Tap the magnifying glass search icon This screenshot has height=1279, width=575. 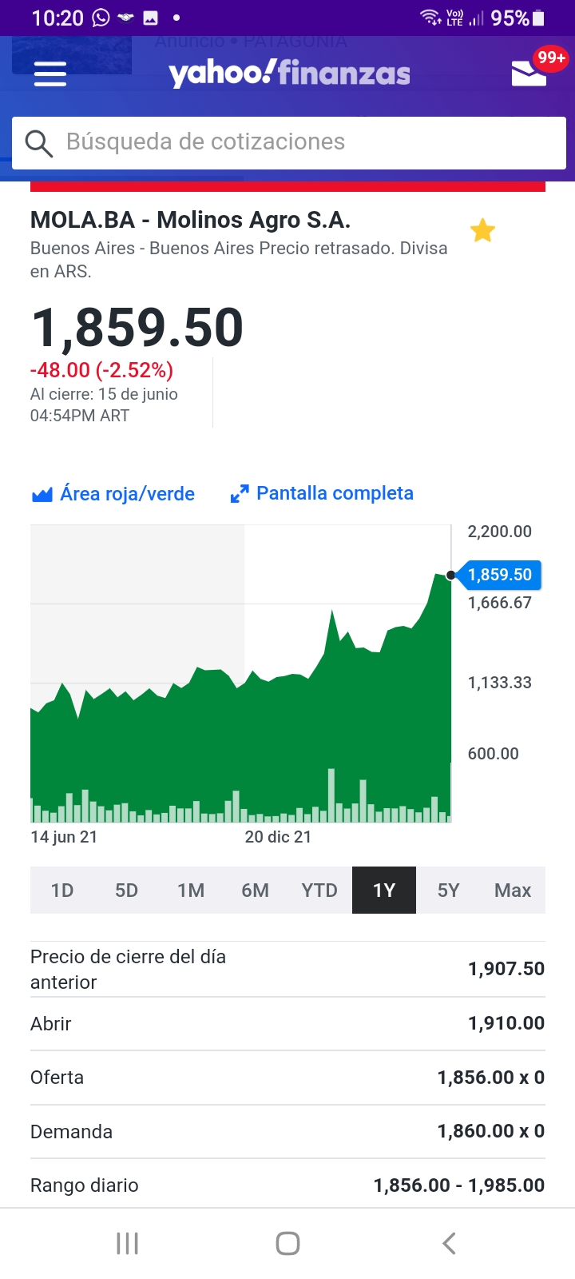pos(38,143)
